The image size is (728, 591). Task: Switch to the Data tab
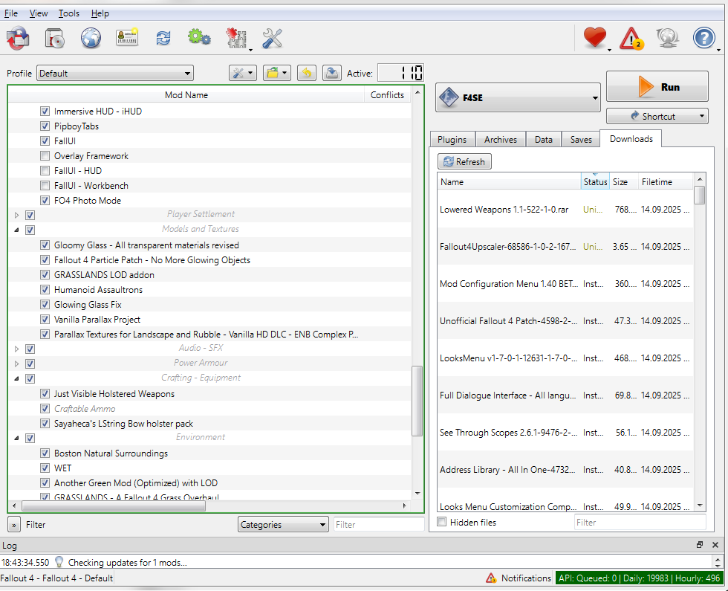coord(543,140)
